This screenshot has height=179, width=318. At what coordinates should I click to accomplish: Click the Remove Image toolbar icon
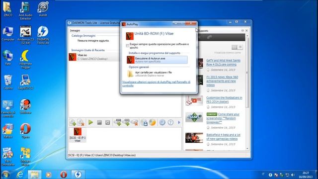[x=81, y=122]
